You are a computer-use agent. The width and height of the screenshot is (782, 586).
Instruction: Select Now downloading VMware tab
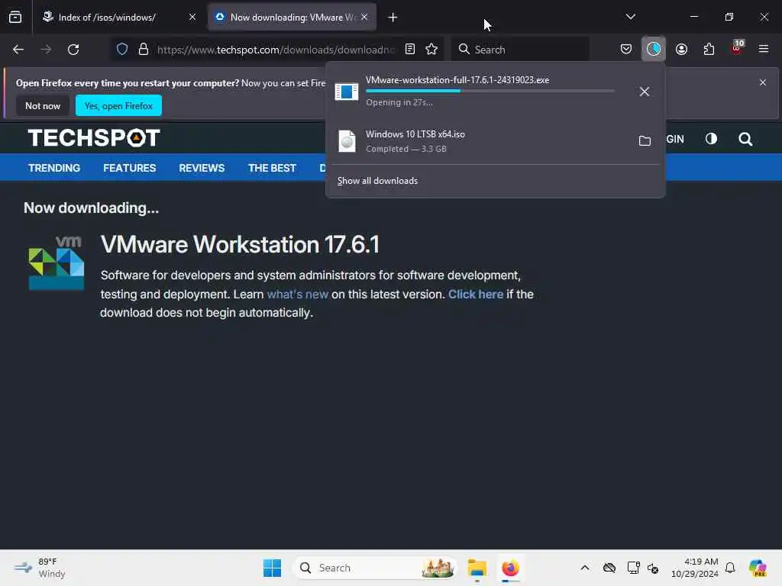[x=292, y=18]
